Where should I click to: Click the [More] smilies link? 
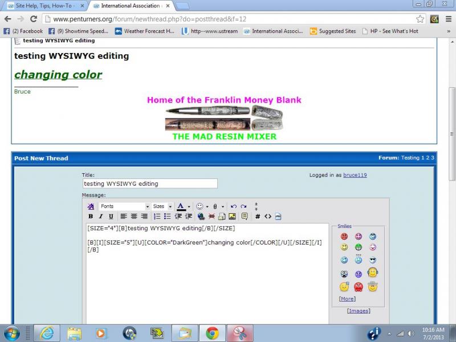coord(347,299)
